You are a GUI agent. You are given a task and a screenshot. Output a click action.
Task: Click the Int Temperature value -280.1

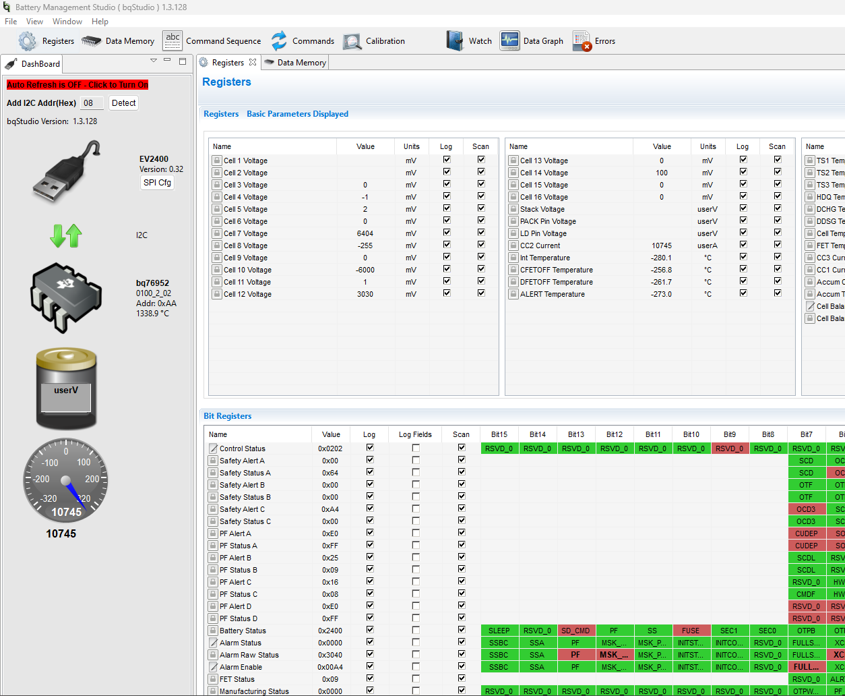coord(662,258)
